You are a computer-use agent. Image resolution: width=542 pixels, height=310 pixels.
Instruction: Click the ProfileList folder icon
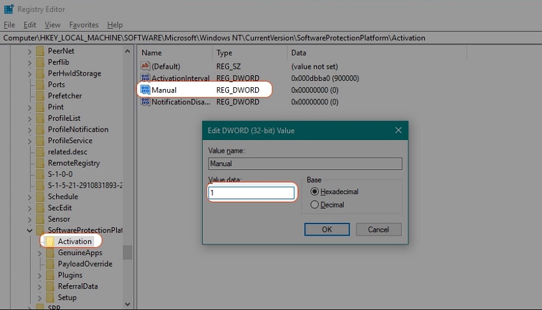(40, 118)
